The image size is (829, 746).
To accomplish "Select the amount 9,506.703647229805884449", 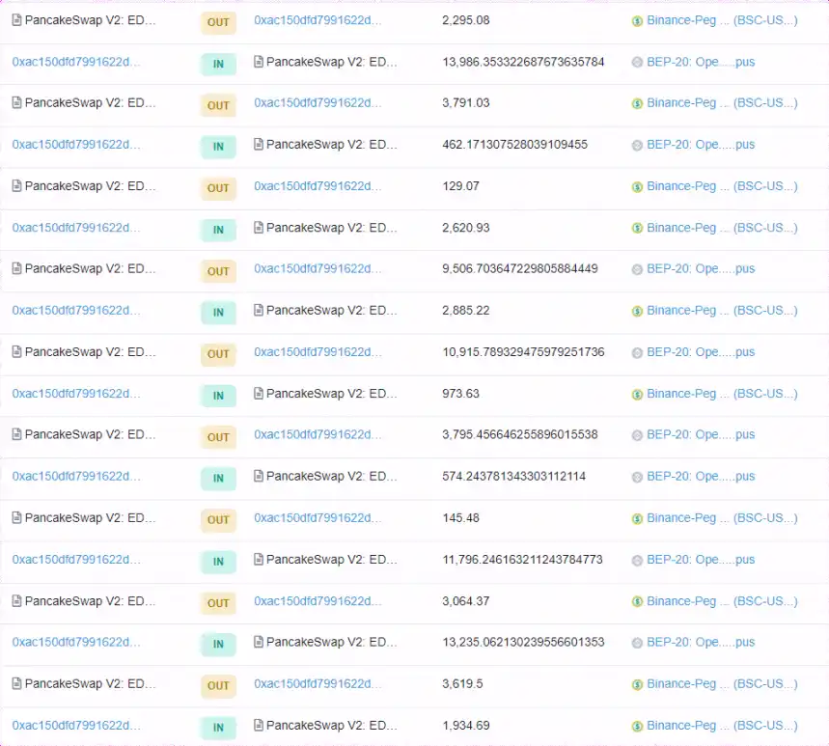I will (x=520, y=268).
